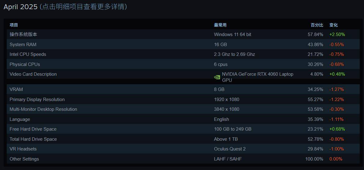Open the 操作系统版本 detail row
This screenshot has width=364, height=170.
[183, 34]
